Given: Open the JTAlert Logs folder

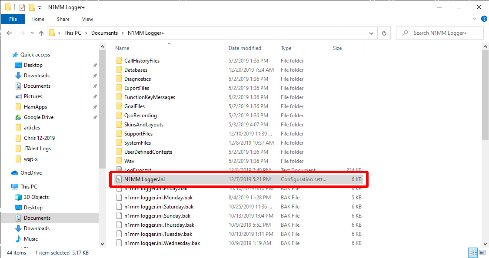Looking at the screenshot, I should pyautogui.click(x=37, y=149).
